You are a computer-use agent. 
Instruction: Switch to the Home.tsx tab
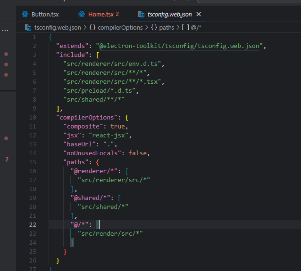pyautogui.click(x=99, y=15)
